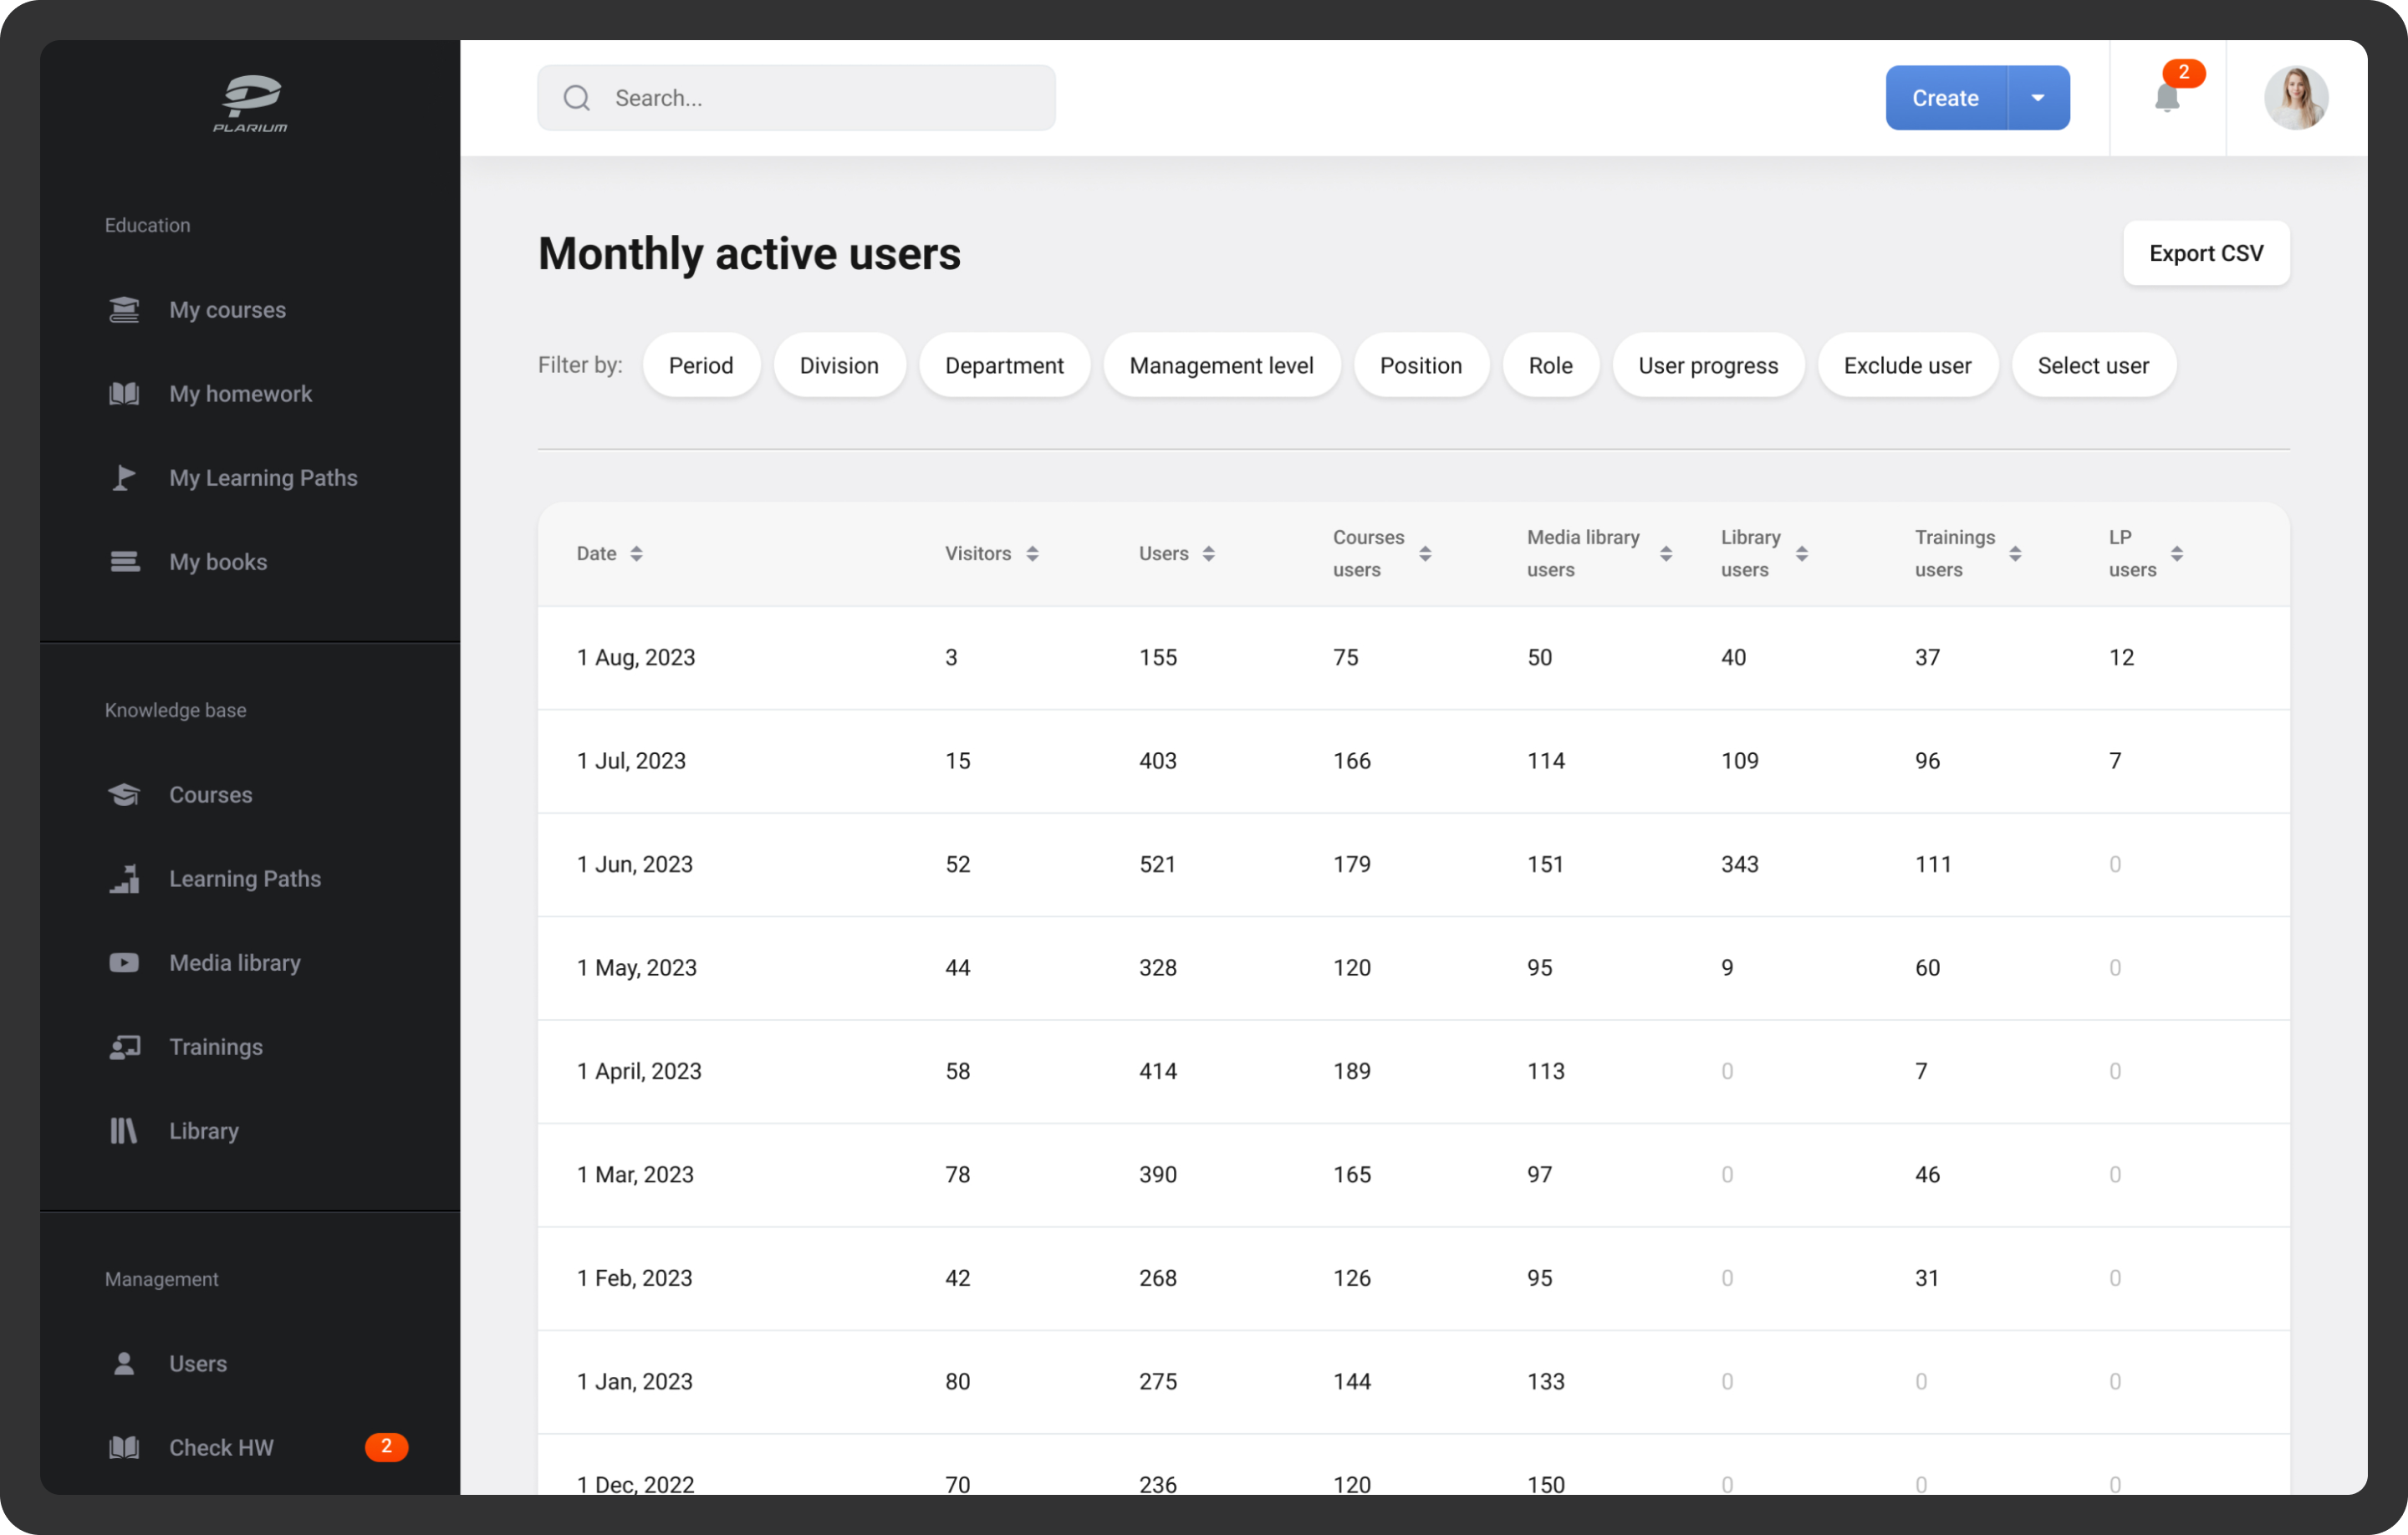Click the Check HW badge showing 2
The width and height of the screenshot is (2408, 1535).
386,1447
